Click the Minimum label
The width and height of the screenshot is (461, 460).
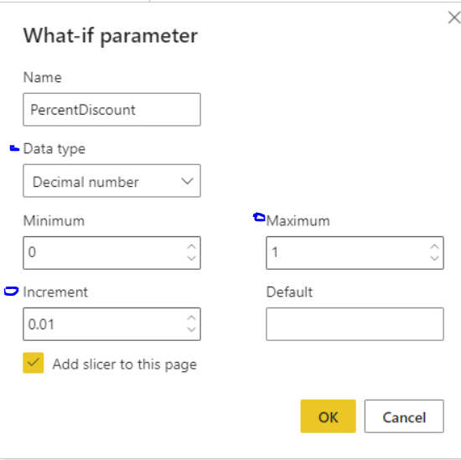pos(54,220)
